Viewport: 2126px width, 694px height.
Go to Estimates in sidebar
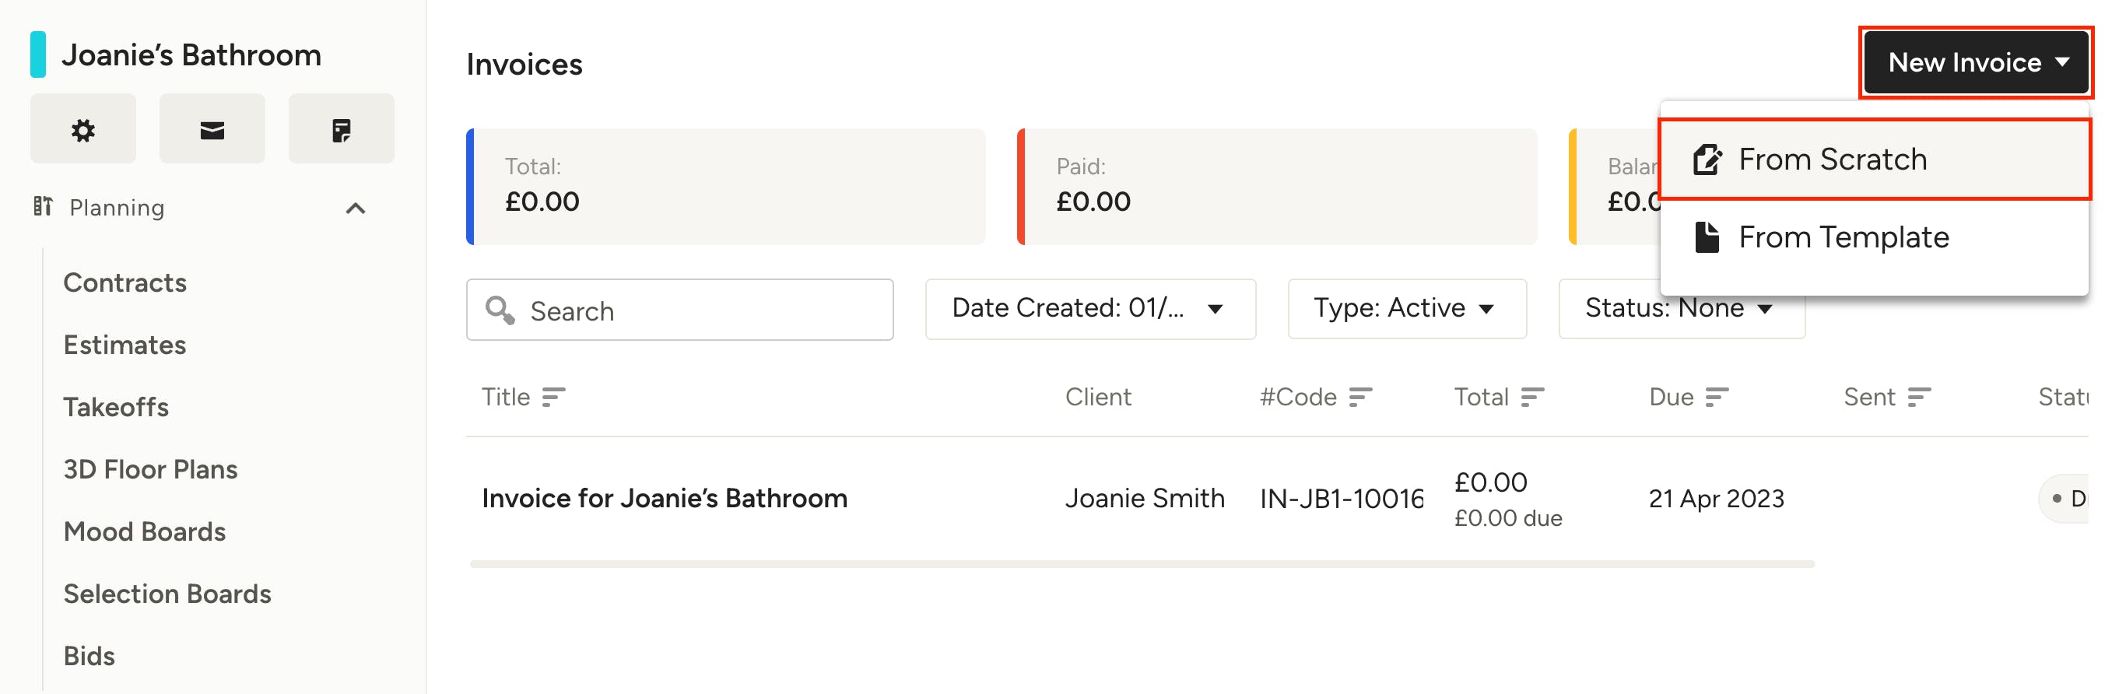tap(125, 345)
